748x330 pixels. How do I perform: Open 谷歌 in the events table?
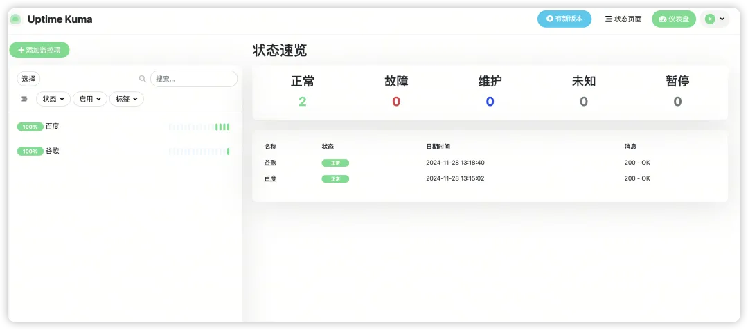(x=271, y=163)
